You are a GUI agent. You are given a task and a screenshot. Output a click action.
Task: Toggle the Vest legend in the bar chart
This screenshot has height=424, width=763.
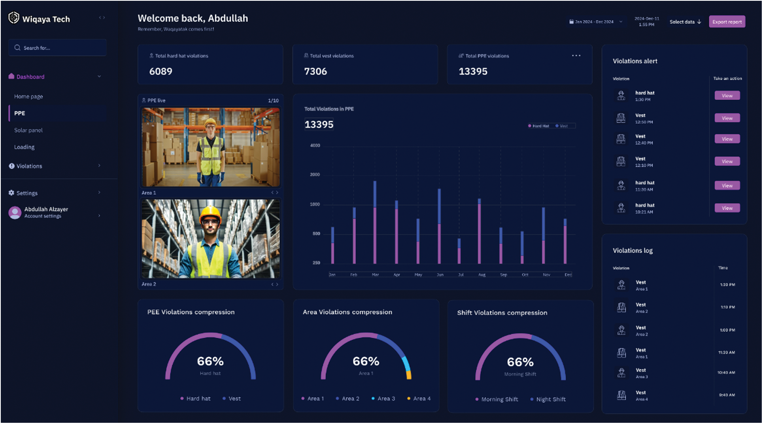click(562, 126)
